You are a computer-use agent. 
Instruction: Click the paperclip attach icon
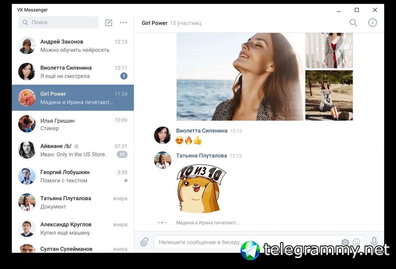pos(144,242)
